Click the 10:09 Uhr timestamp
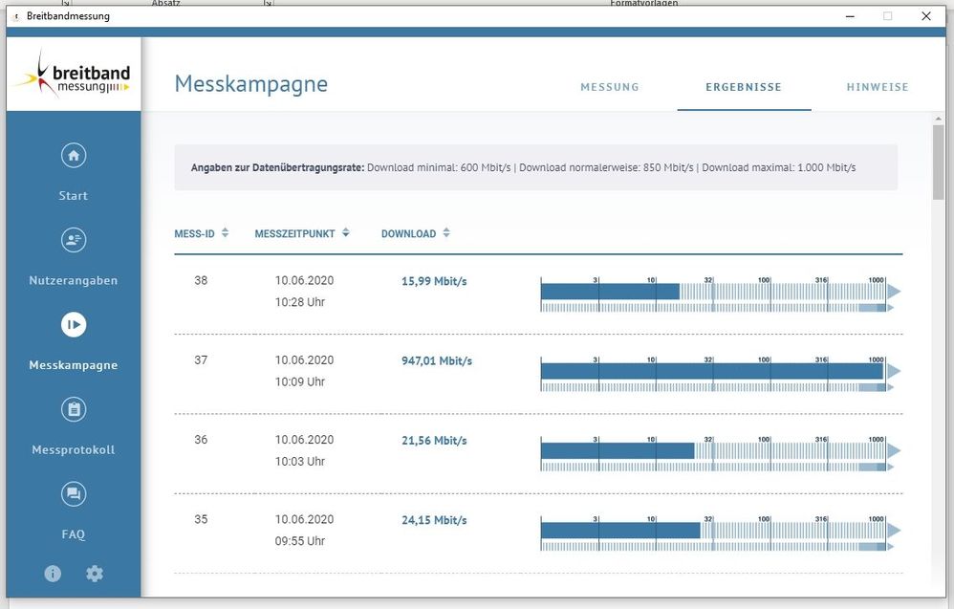Screen dimensions: 954x609 coord(300,382)
